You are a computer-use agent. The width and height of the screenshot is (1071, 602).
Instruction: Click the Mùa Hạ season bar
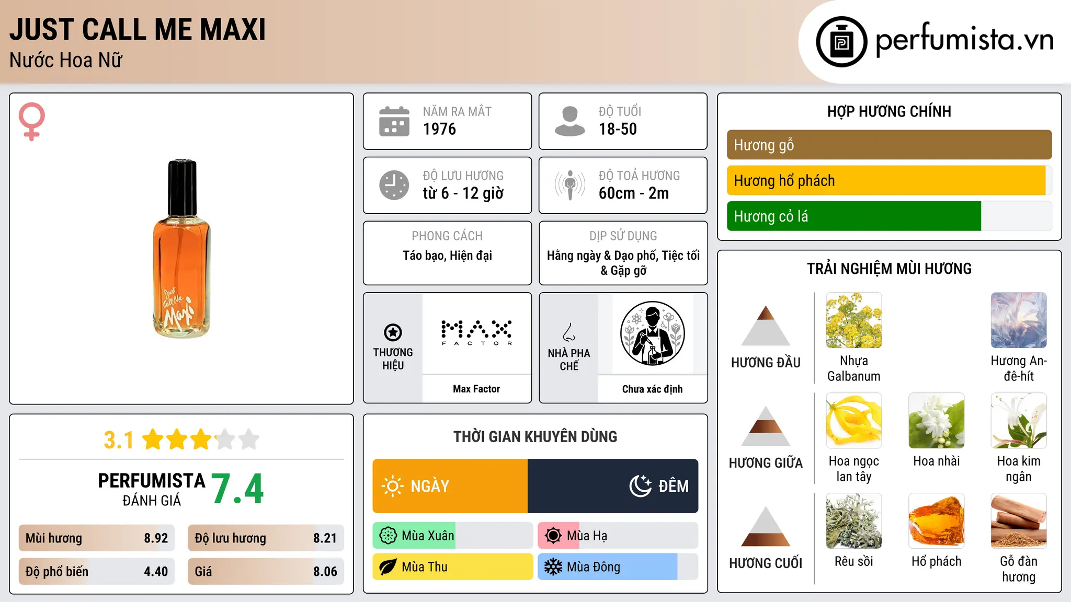pos(618,536)
